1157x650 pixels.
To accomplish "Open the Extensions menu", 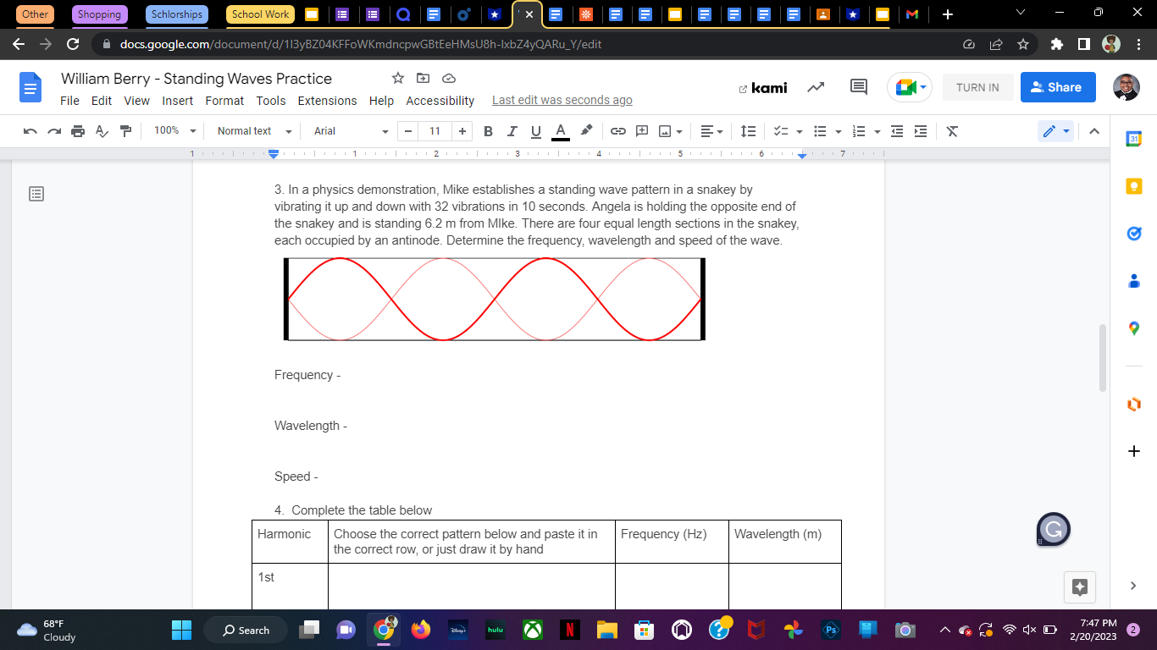I will click(327, 101).
